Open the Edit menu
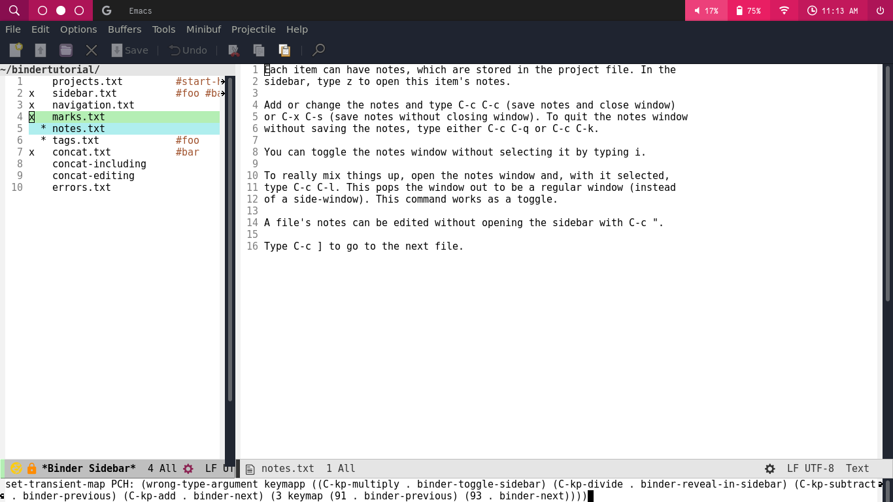Screen dimensions: 893x502 coord(41,29)
